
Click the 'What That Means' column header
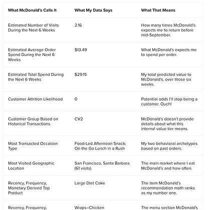pyautogui.click(x=158, y=10)
